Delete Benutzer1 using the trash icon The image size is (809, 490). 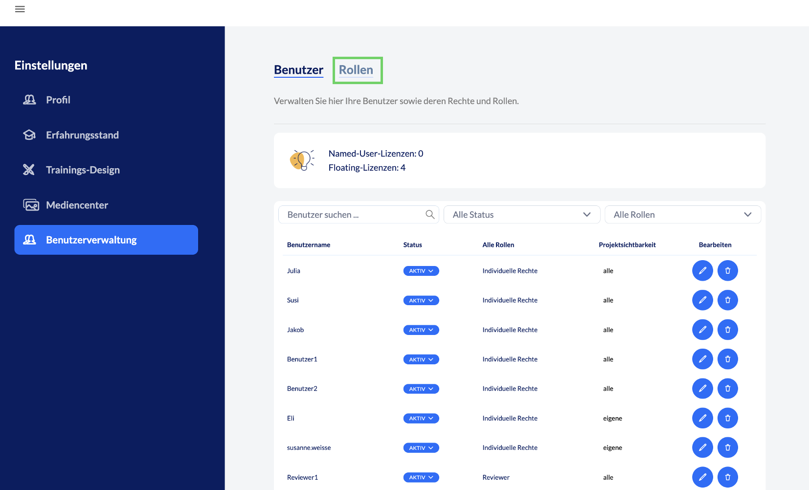[728, 359]
